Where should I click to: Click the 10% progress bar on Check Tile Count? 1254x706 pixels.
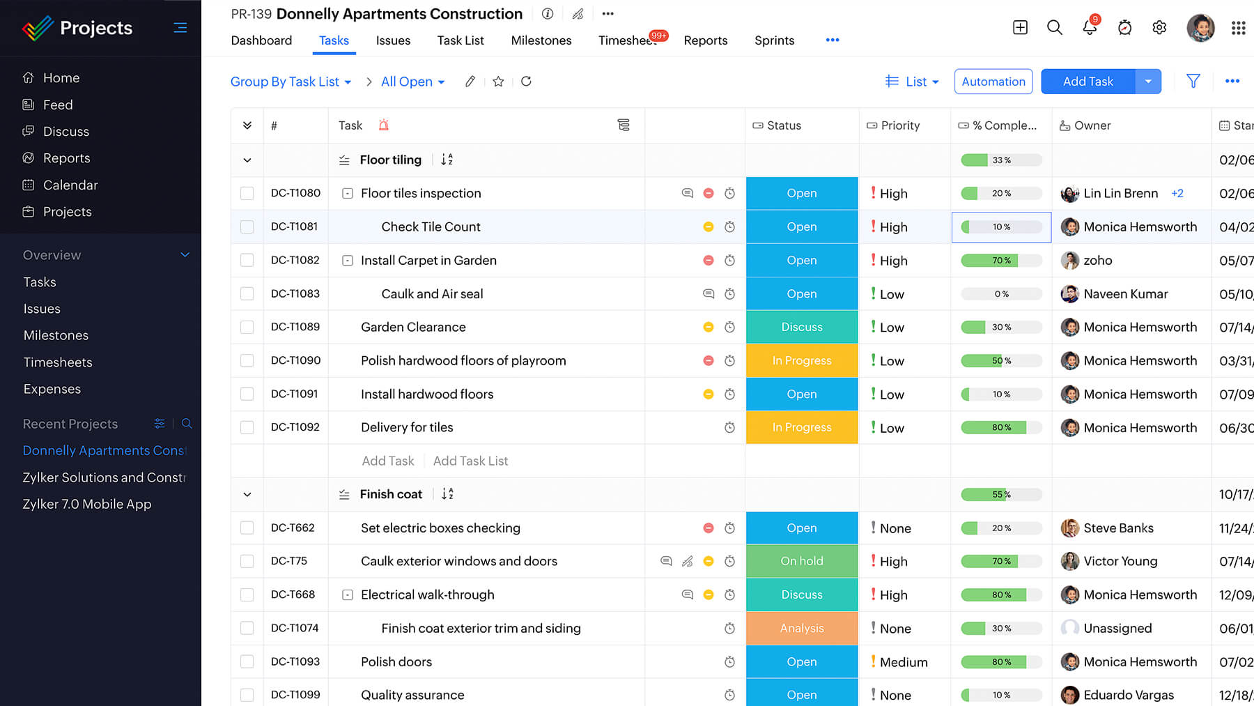pos(1001,227)
